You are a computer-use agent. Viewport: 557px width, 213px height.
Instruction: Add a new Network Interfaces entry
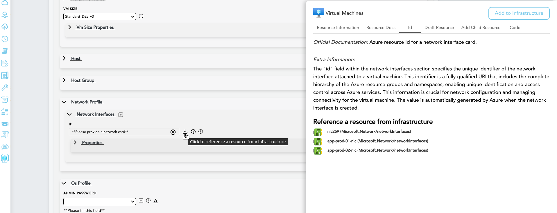point(121,115)
